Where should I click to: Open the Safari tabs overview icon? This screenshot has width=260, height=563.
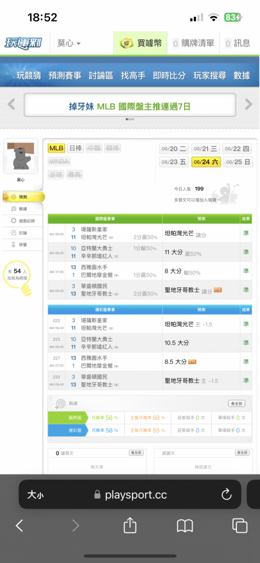click(240, 526)
